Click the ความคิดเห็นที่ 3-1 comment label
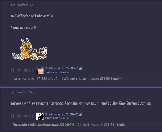Screen dimensions: 162x132 (22, 5)
